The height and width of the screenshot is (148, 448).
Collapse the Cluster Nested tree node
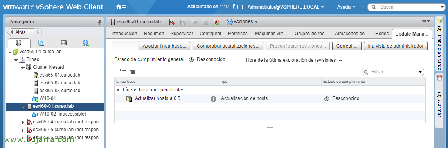pyautogui.click(x=23, y=68)
